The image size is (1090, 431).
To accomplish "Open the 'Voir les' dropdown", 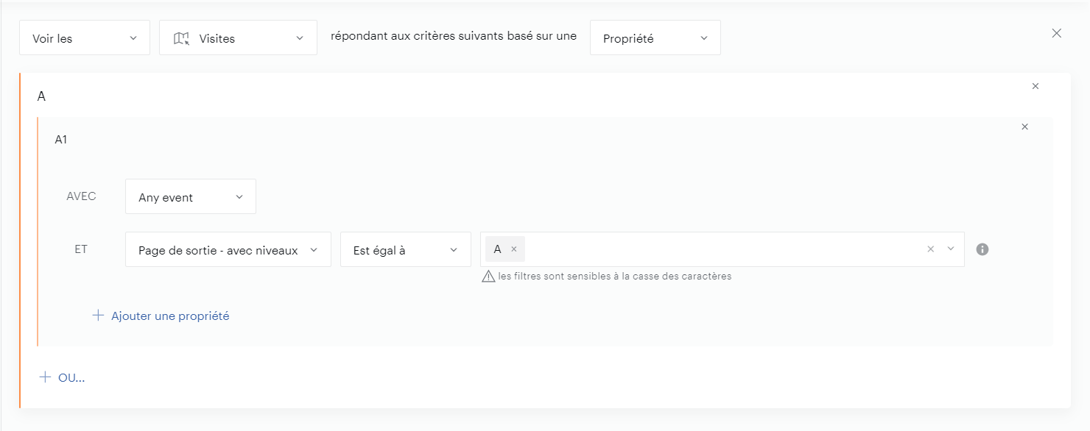I will (x=84, y=38).
